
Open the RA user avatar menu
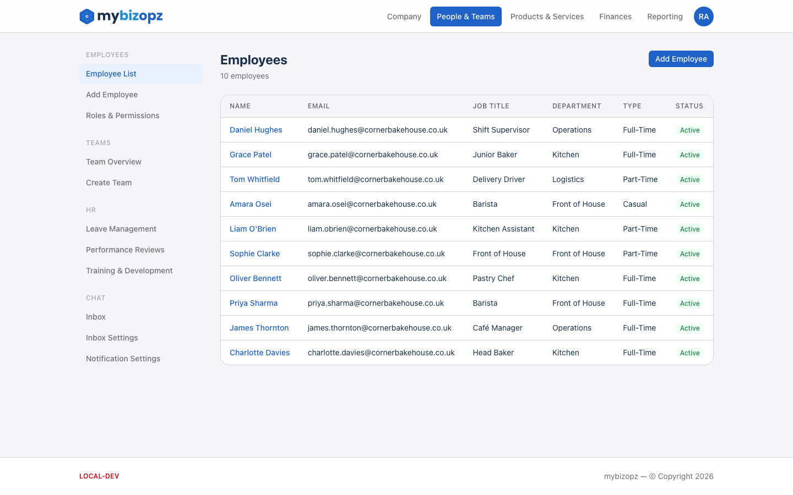(703, 16)
